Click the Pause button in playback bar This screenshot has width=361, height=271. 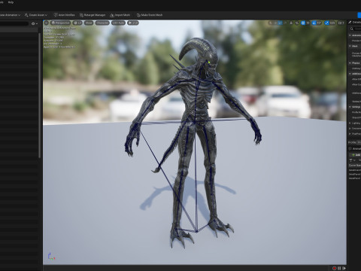click(x=339, y=268)
